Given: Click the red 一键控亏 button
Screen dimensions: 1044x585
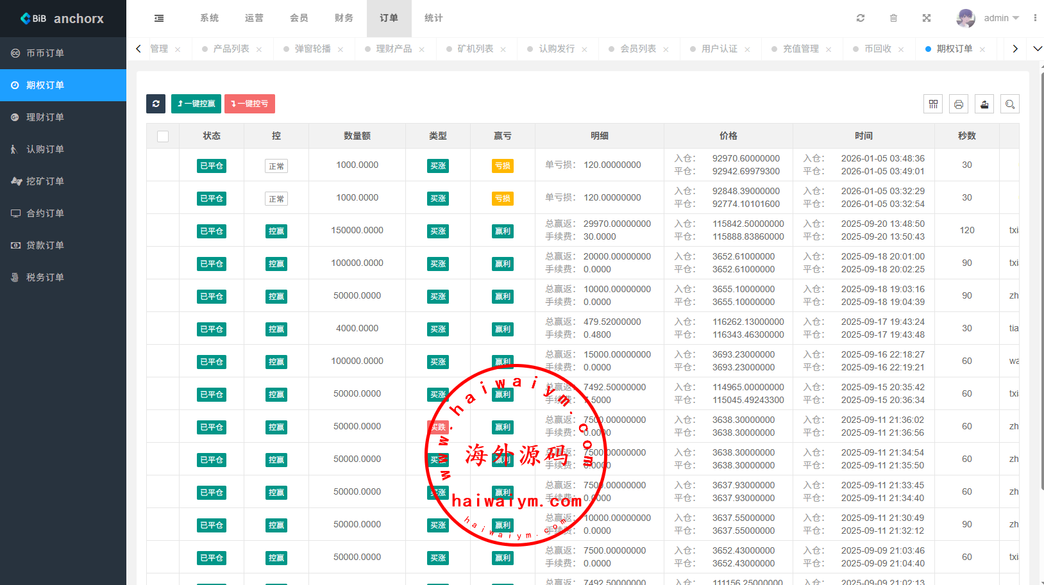Looking at the screenshot, I should 249,104.
